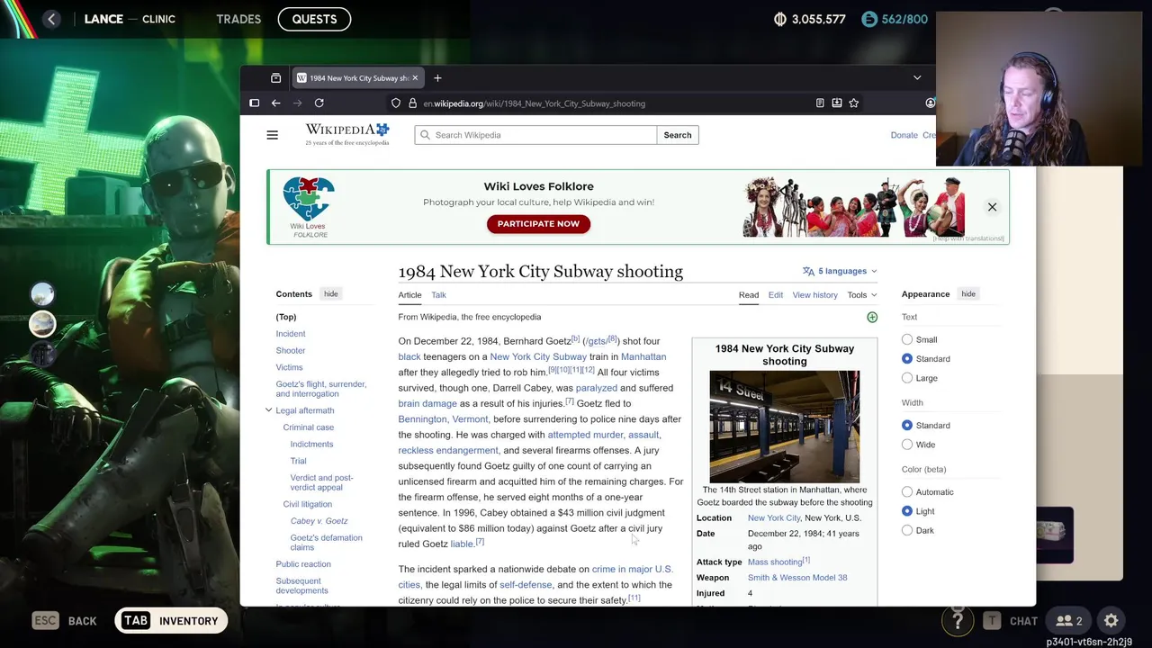Reload the Wikipedia page
The height and width of the screenshot is (648, 1152).
(x=319, y=103)
